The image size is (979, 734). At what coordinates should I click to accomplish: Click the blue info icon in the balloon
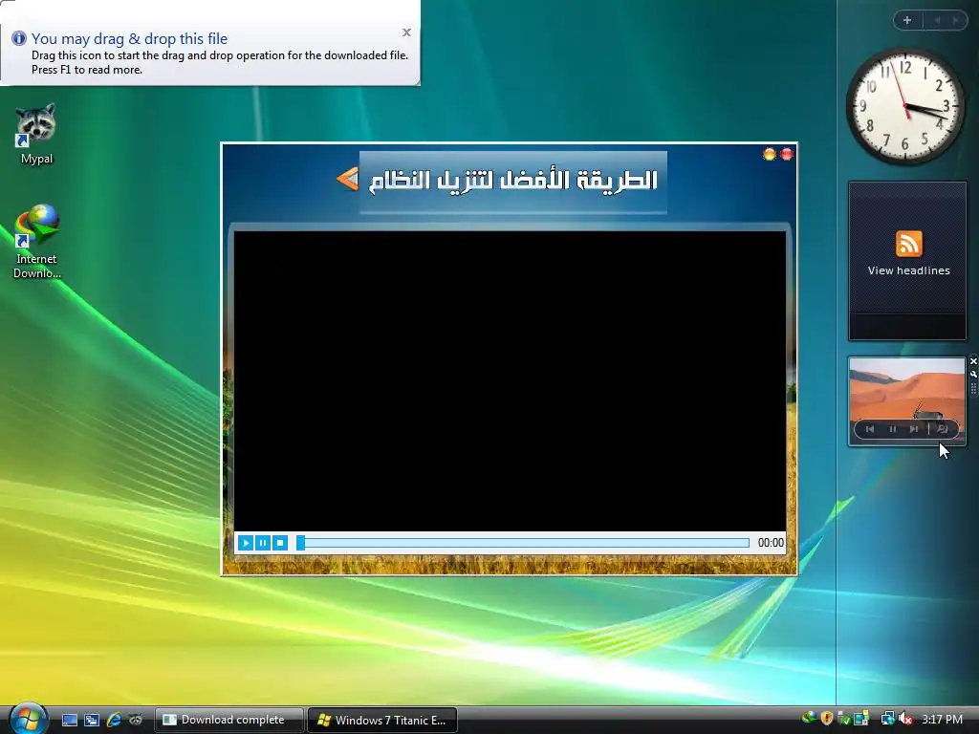pyautogui.click(x=19, y=38)
